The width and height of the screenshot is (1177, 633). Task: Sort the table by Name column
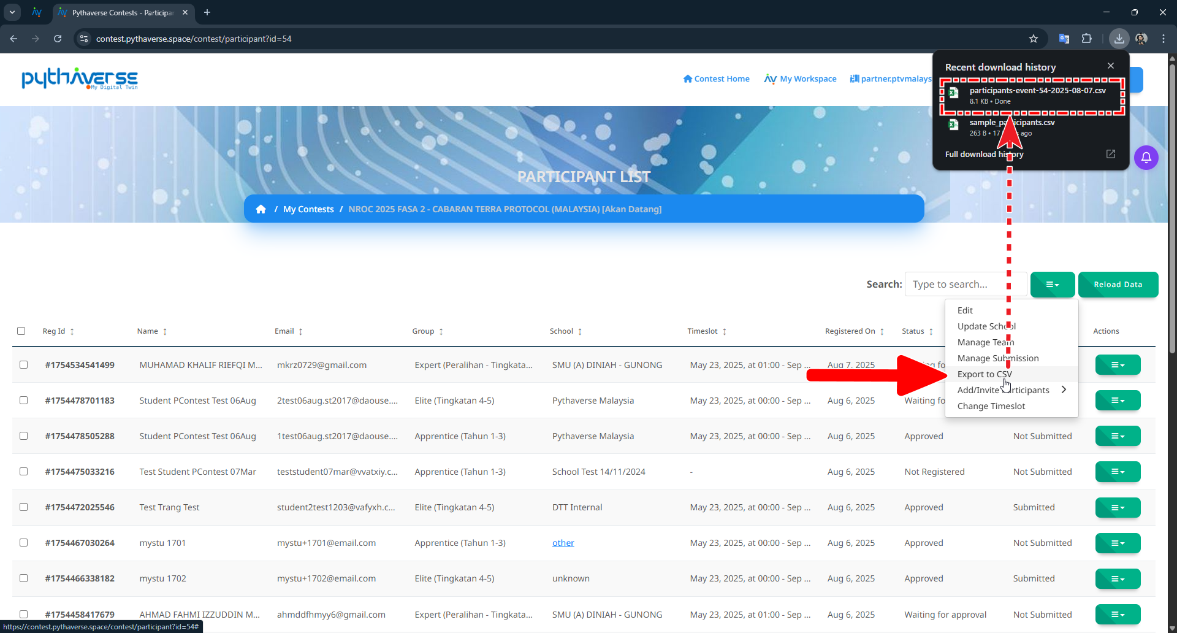[x=152, y=331]
